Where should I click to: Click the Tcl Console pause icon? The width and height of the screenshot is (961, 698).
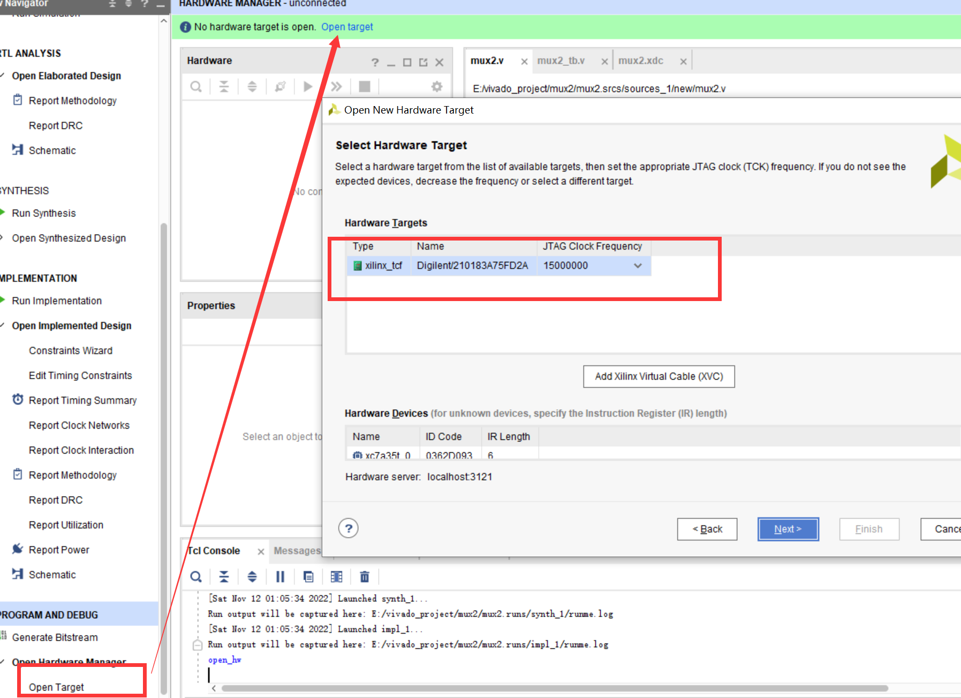[x=280, y=576]
